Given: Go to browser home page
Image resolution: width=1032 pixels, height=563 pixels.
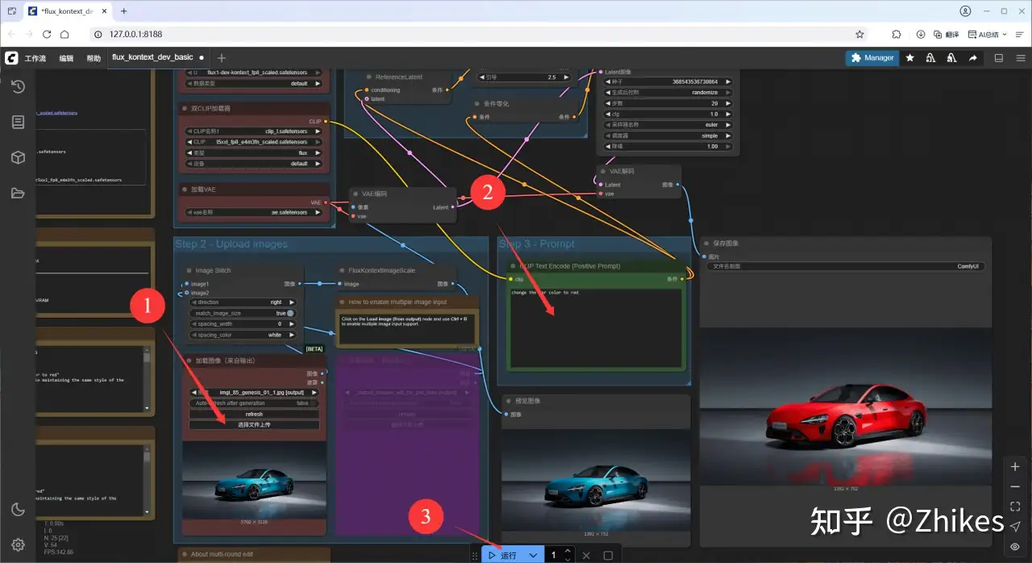Looking at the screenshot, I should [x=64, y=35].
